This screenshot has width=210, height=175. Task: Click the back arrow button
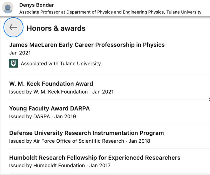pyautogui.click(x=13, y=27)
